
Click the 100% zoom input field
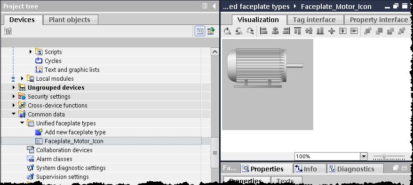point(327,156)
